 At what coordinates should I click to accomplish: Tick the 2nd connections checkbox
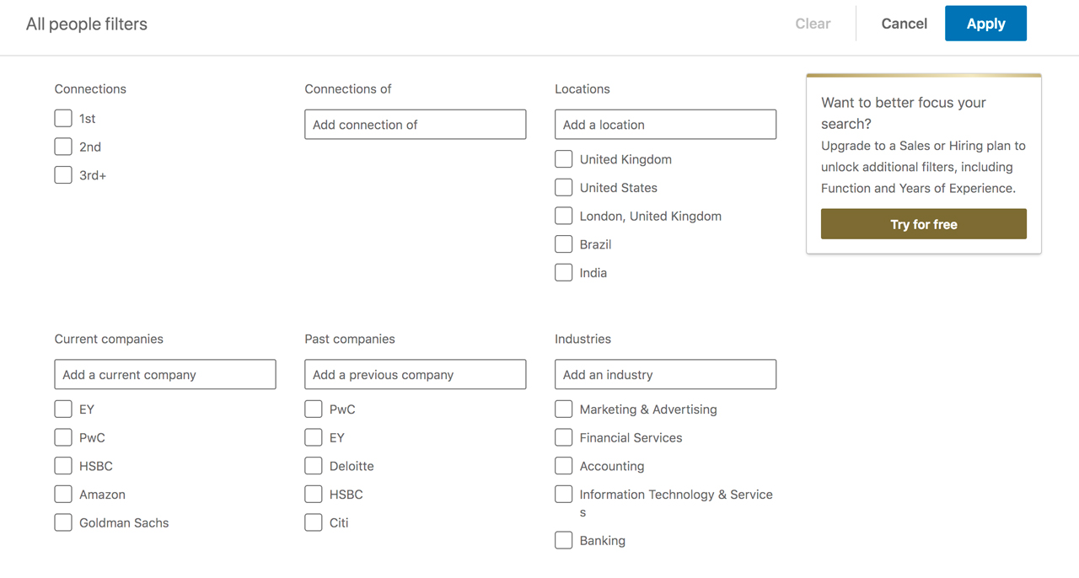[x=63, y=147]
